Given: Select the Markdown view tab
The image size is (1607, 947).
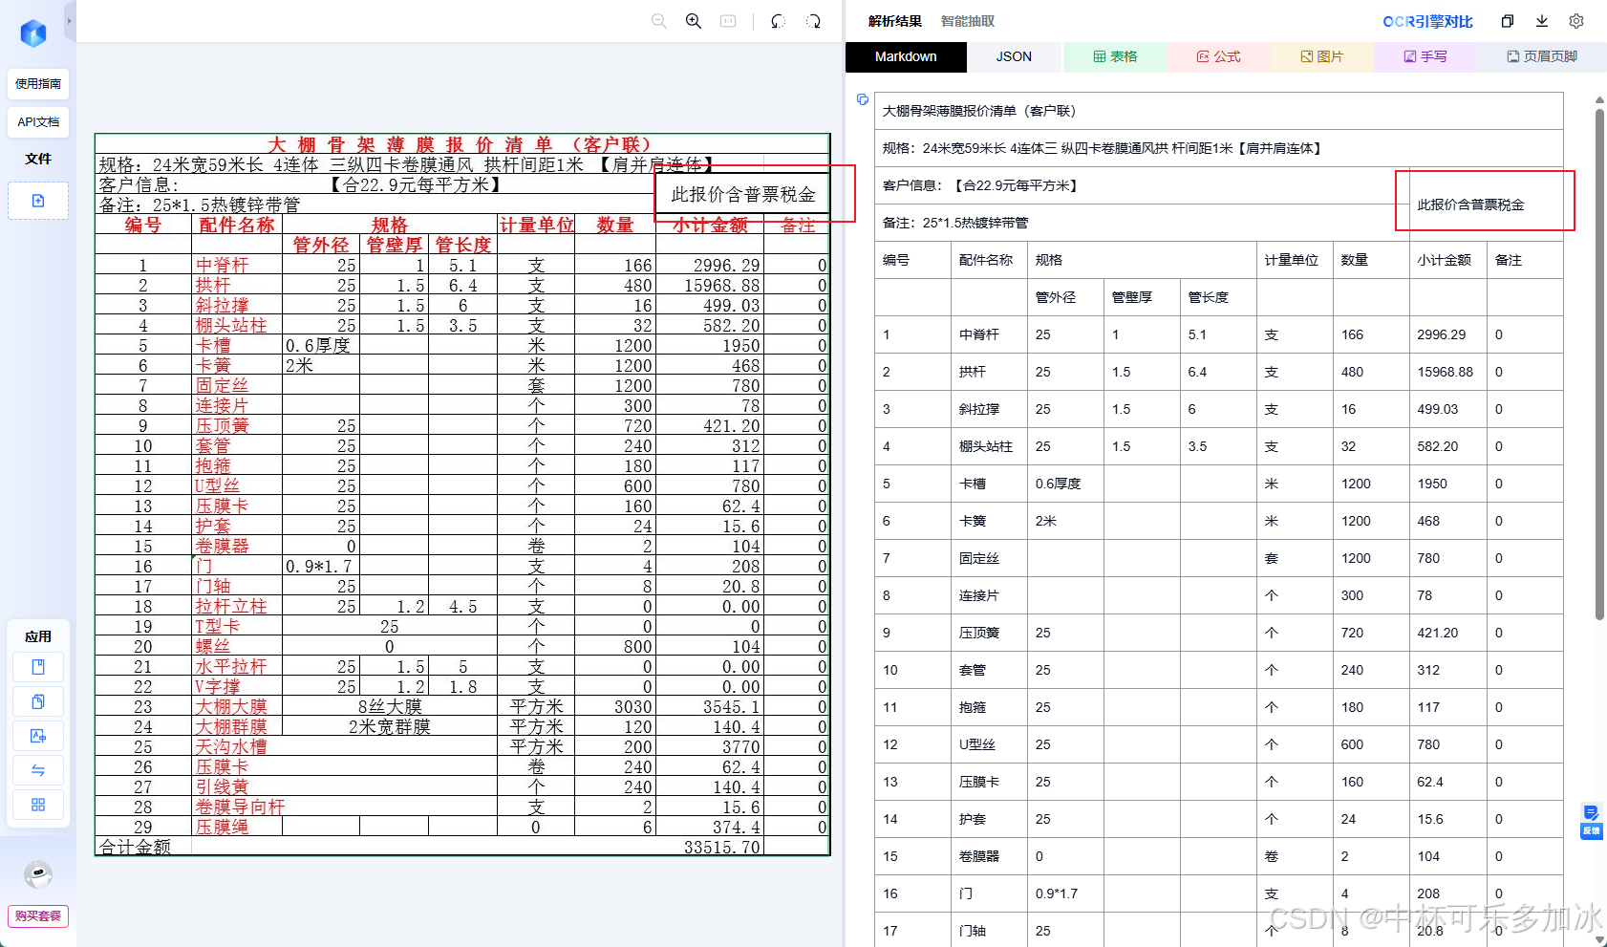Looking at the screenshot, I should [906, 56].
